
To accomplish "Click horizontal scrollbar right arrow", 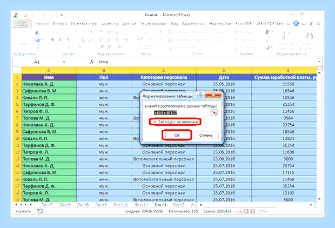I will (x=311, y=205).
